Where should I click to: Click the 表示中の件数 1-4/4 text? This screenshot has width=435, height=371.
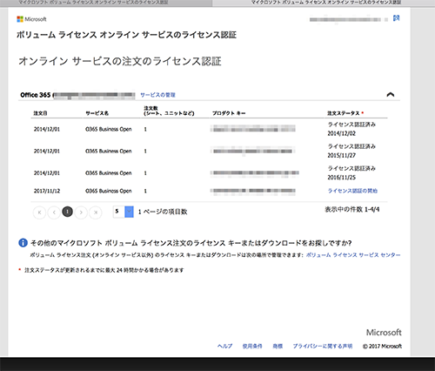pos(352,209)
